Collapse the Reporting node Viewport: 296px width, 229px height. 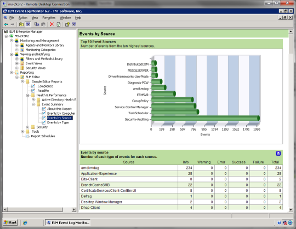tap(12, 73)
